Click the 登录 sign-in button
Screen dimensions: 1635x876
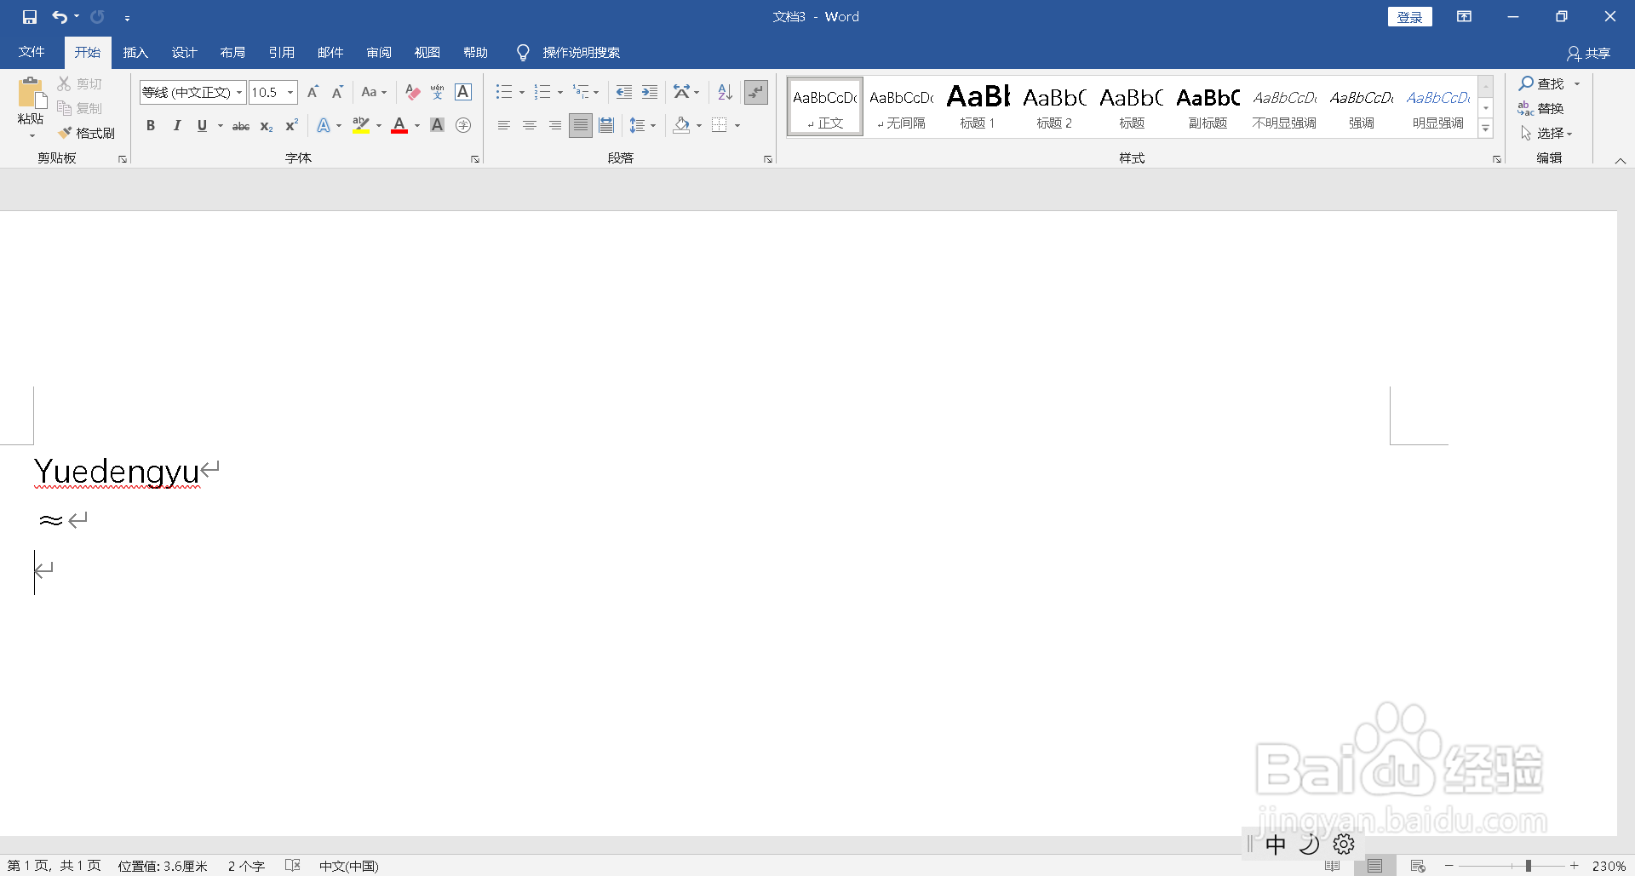click(x=1410, y=17)
